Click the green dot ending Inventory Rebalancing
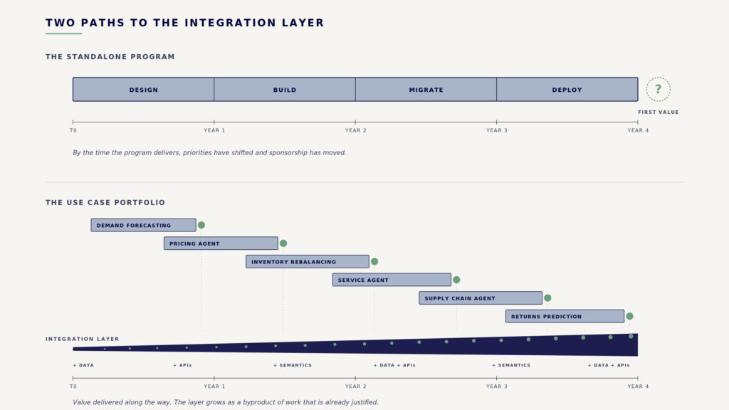Viewport: 729px width, 410px height. pos(374,261)
